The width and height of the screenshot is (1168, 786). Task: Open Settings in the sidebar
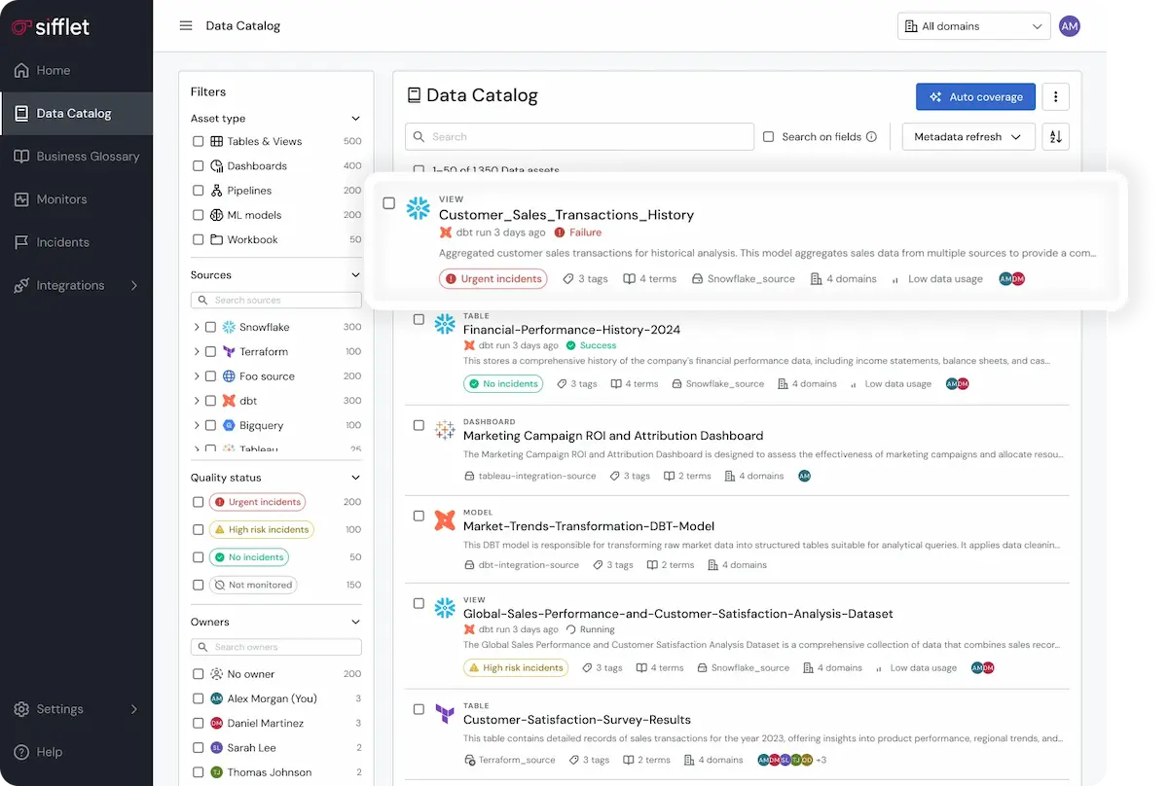click(76, 709)
